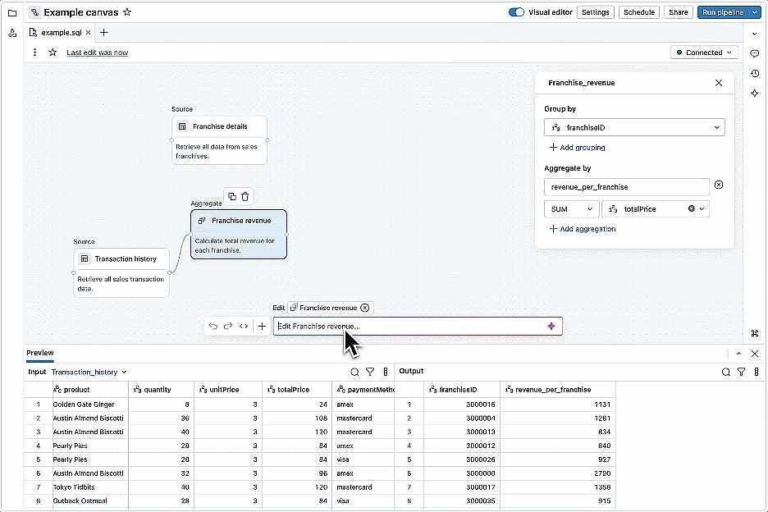768x512 pixels.
Task: Open the code view icon in the edit bar
Action: coord(243,326)
